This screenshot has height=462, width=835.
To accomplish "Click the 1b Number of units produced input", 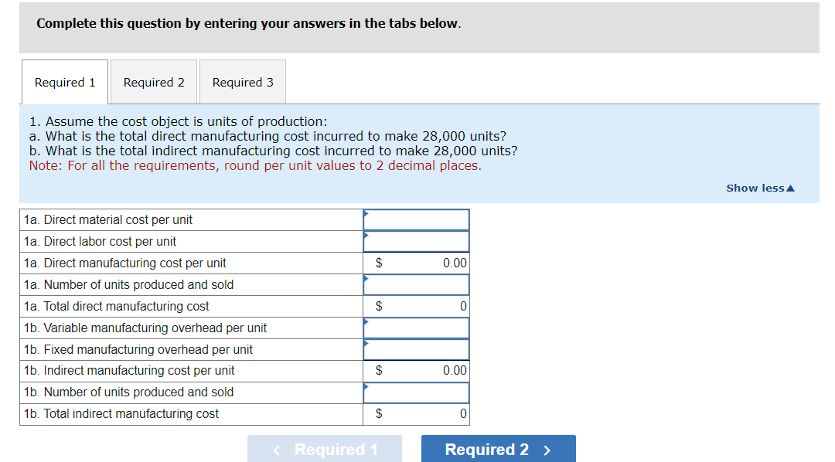I will 416,392.
